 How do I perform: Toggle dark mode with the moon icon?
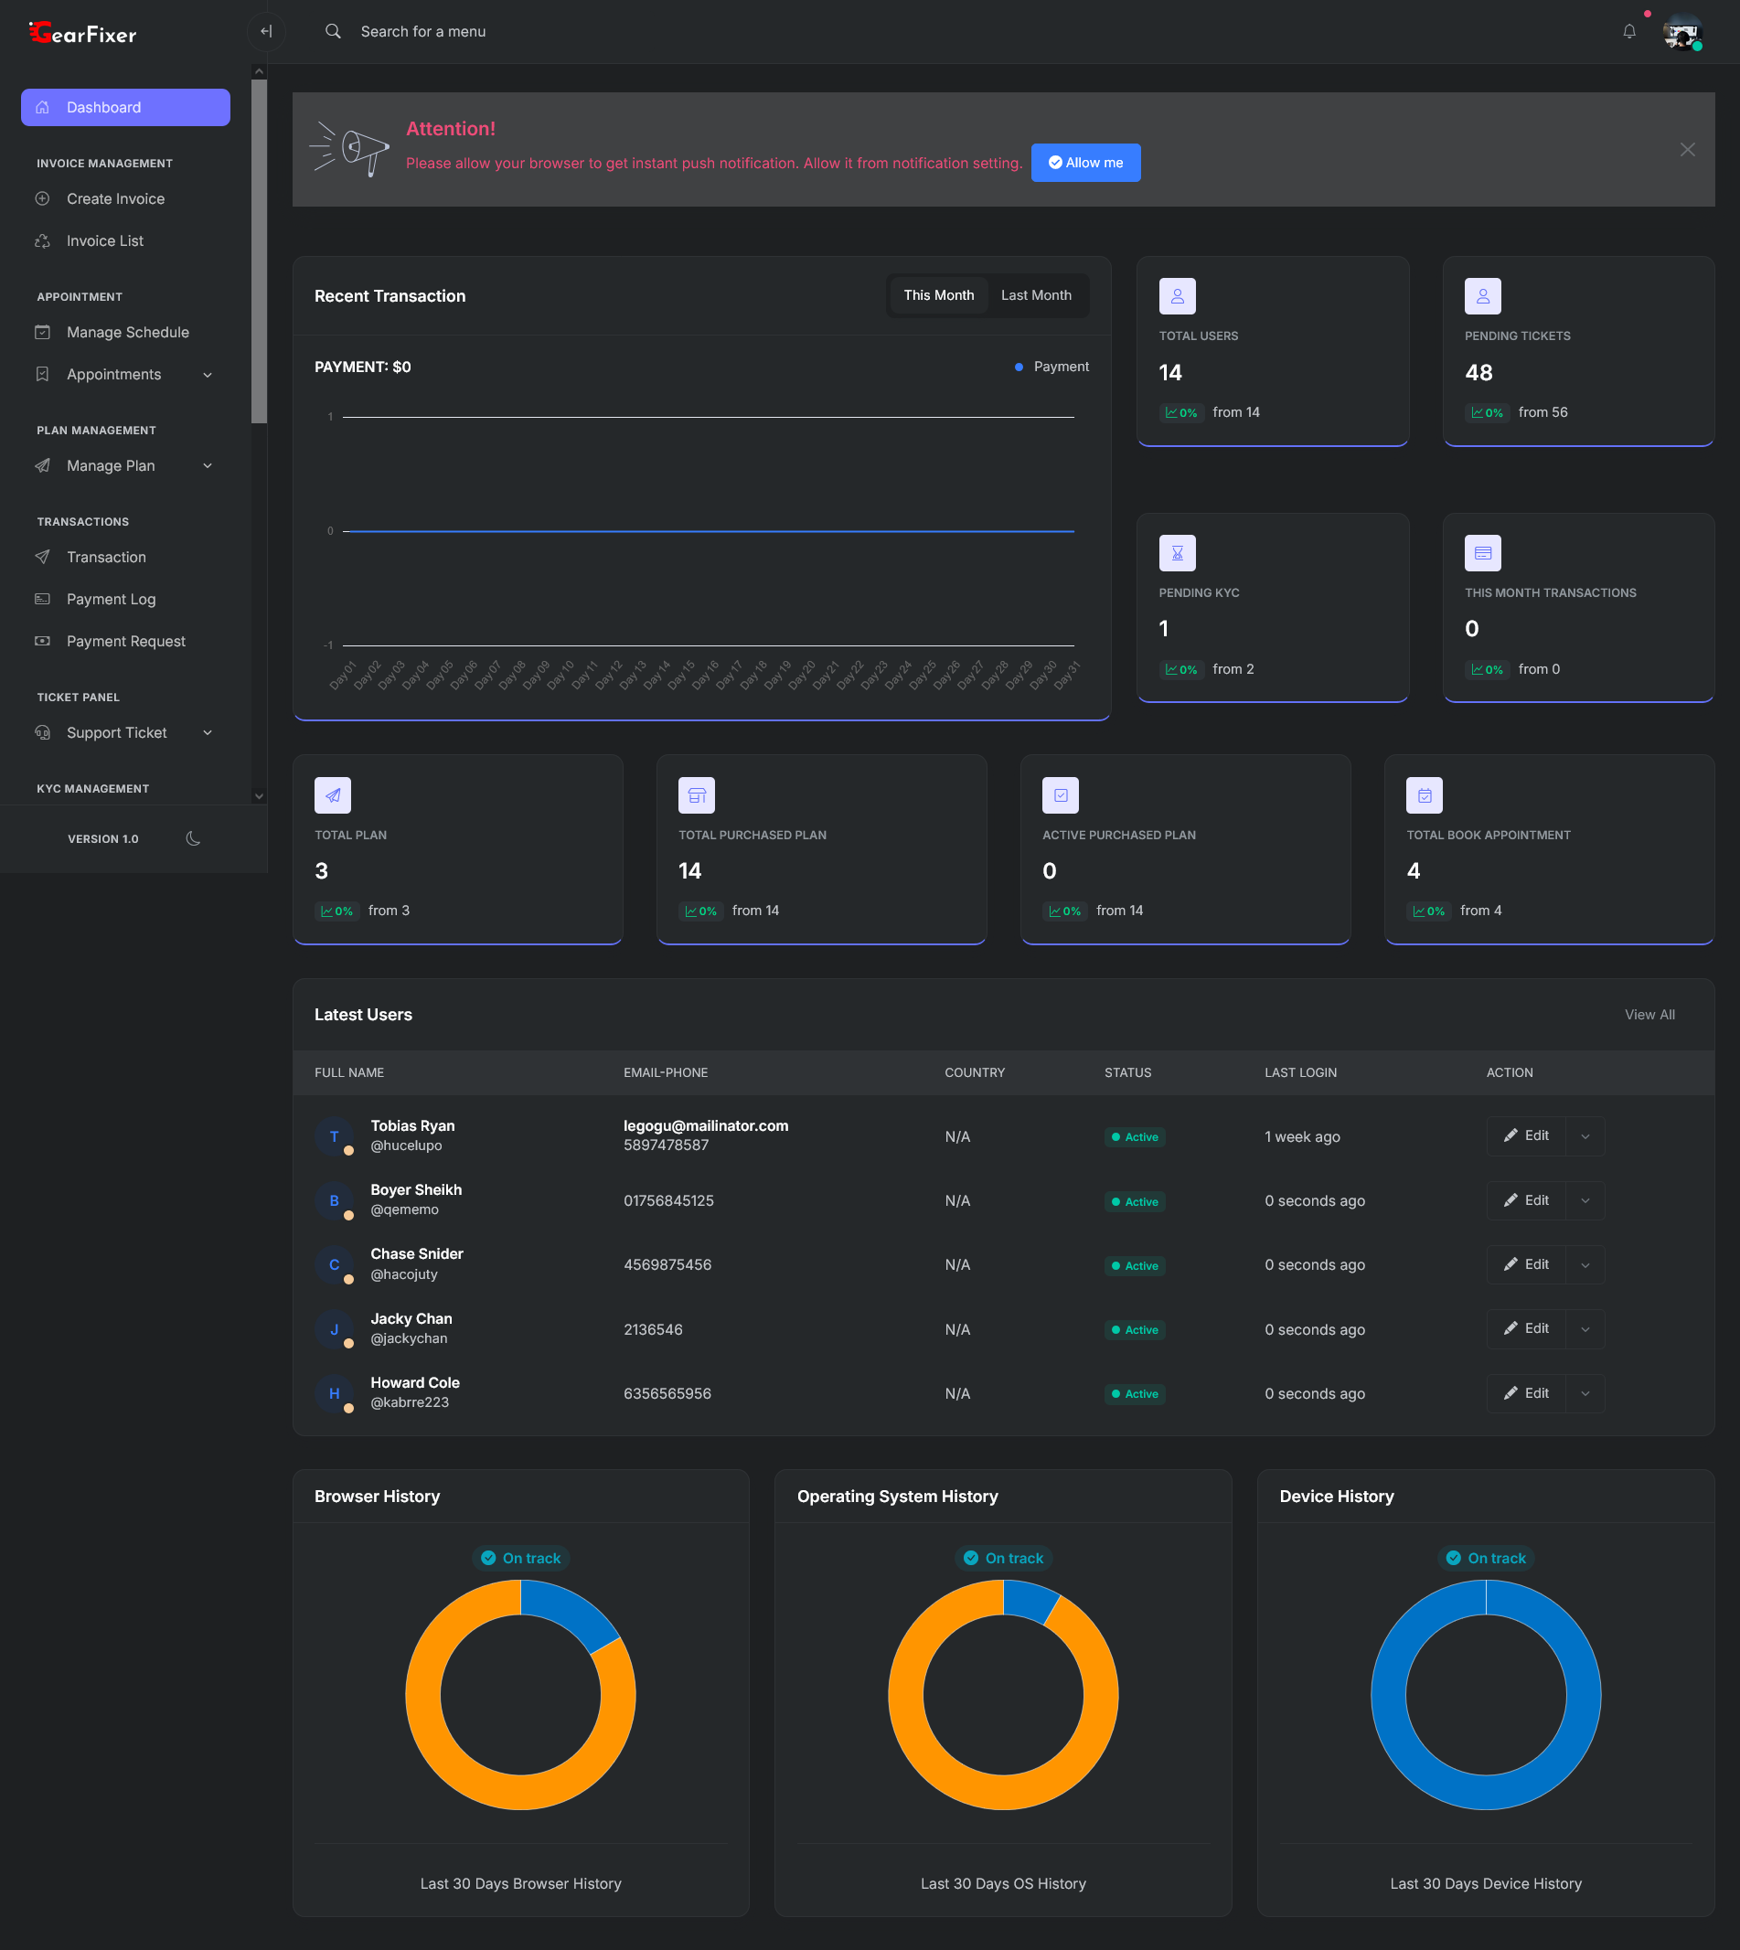[x=193, y=838]
